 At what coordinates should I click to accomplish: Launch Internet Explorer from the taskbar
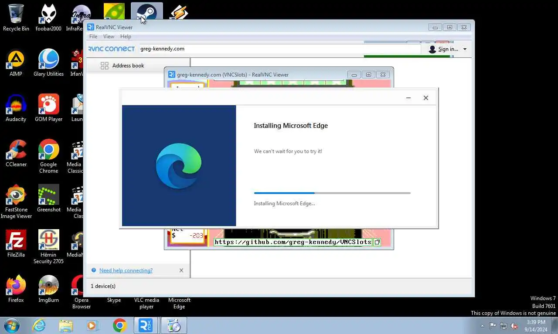(x=39, y=325)
